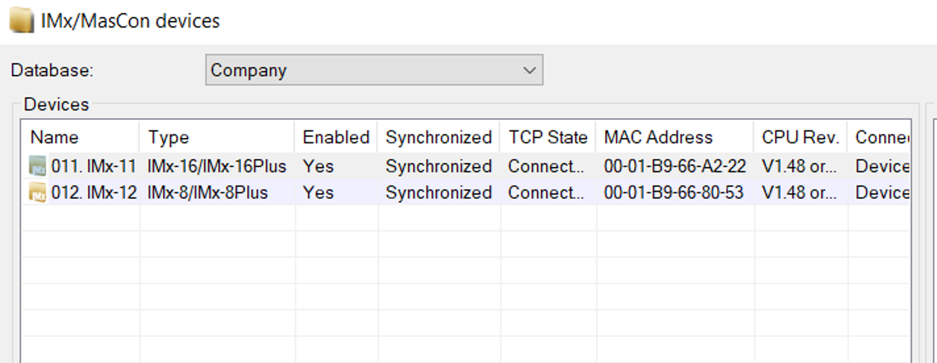This screenshot has height=363, width=937.
Task: Select the IMx-8/IMx-8Plus type cell
Action: pos(207,193)
